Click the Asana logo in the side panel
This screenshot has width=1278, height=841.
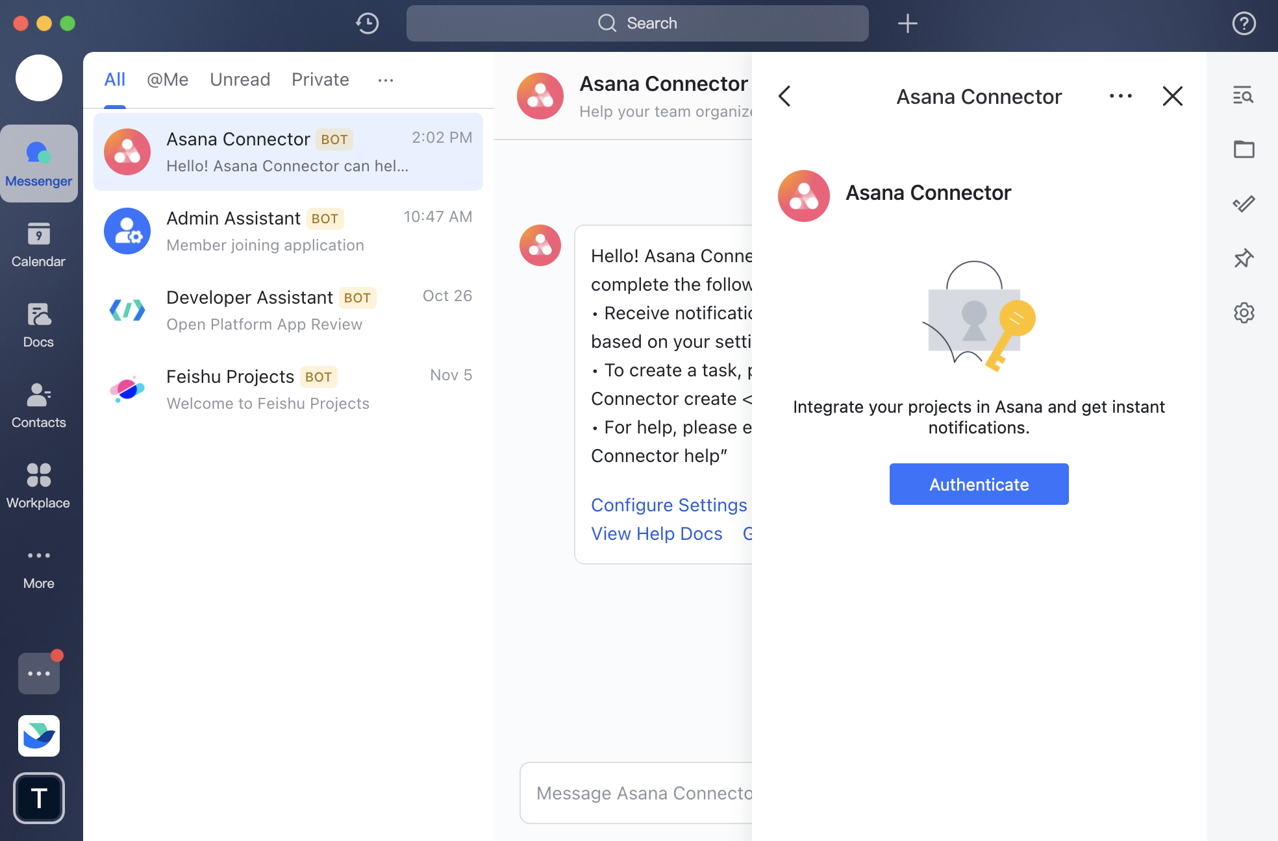(x=804, y=196)
